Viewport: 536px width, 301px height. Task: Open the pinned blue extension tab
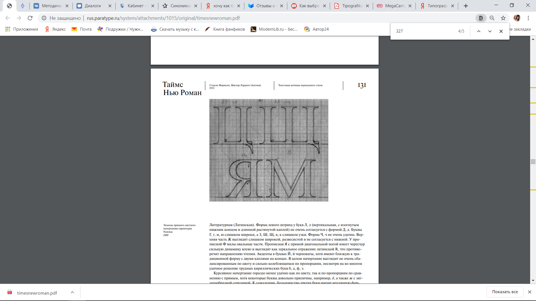point(23,6)
